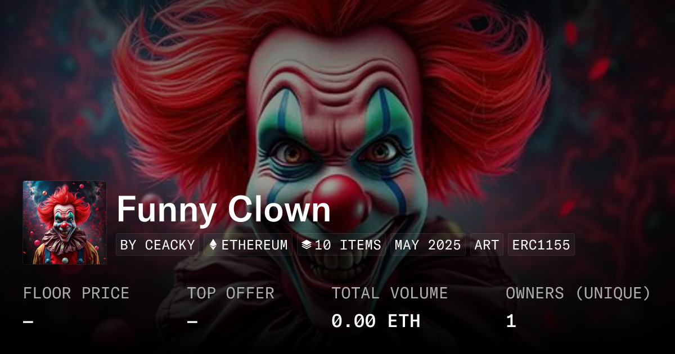The image size is (675, 354).
Task: Select the ETHEREUM chain label
Action: 254,245
